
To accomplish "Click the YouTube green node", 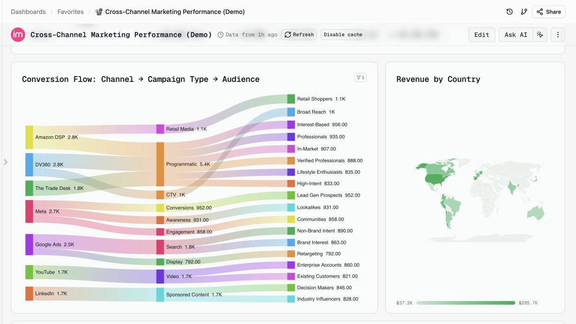I will pos(29,272).
